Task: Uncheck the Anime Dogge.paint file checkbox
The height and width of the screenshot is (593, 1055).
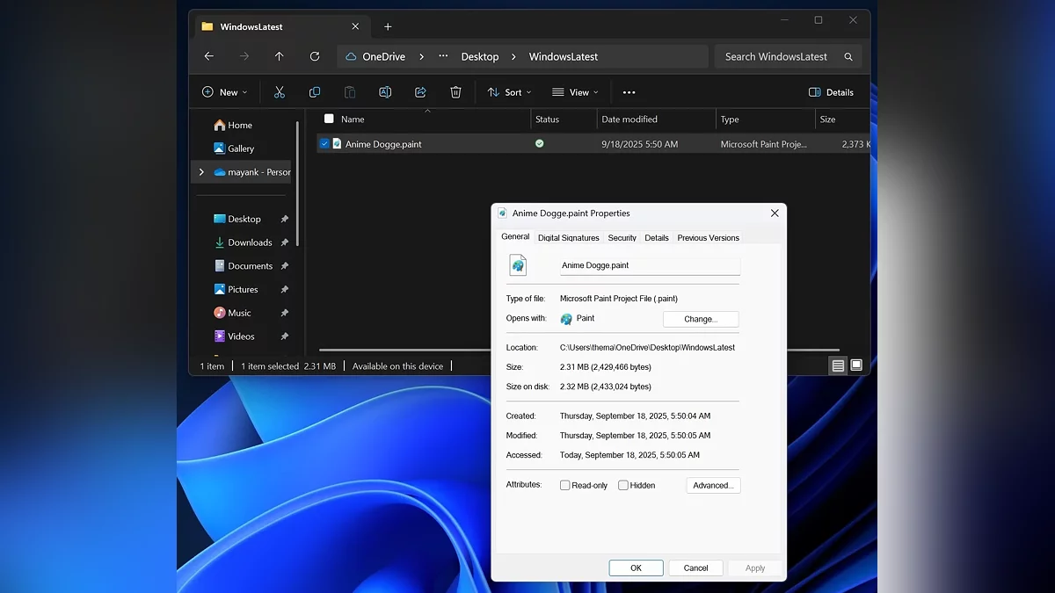Action: [x=324, y=144]
